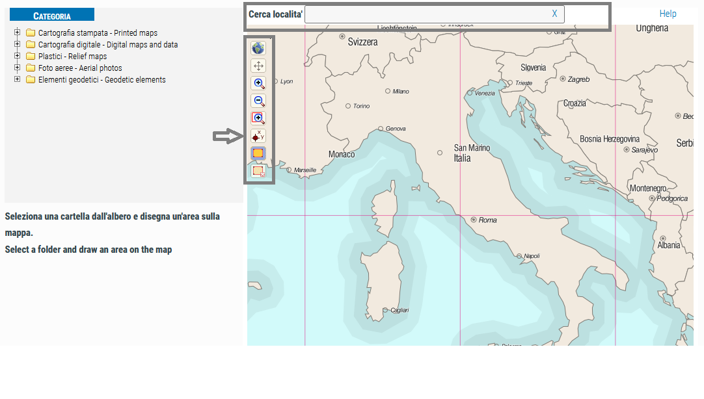This screenshot has height=399, width=704.
Task: Select the zoom out tool
Action: click(258, 101)
